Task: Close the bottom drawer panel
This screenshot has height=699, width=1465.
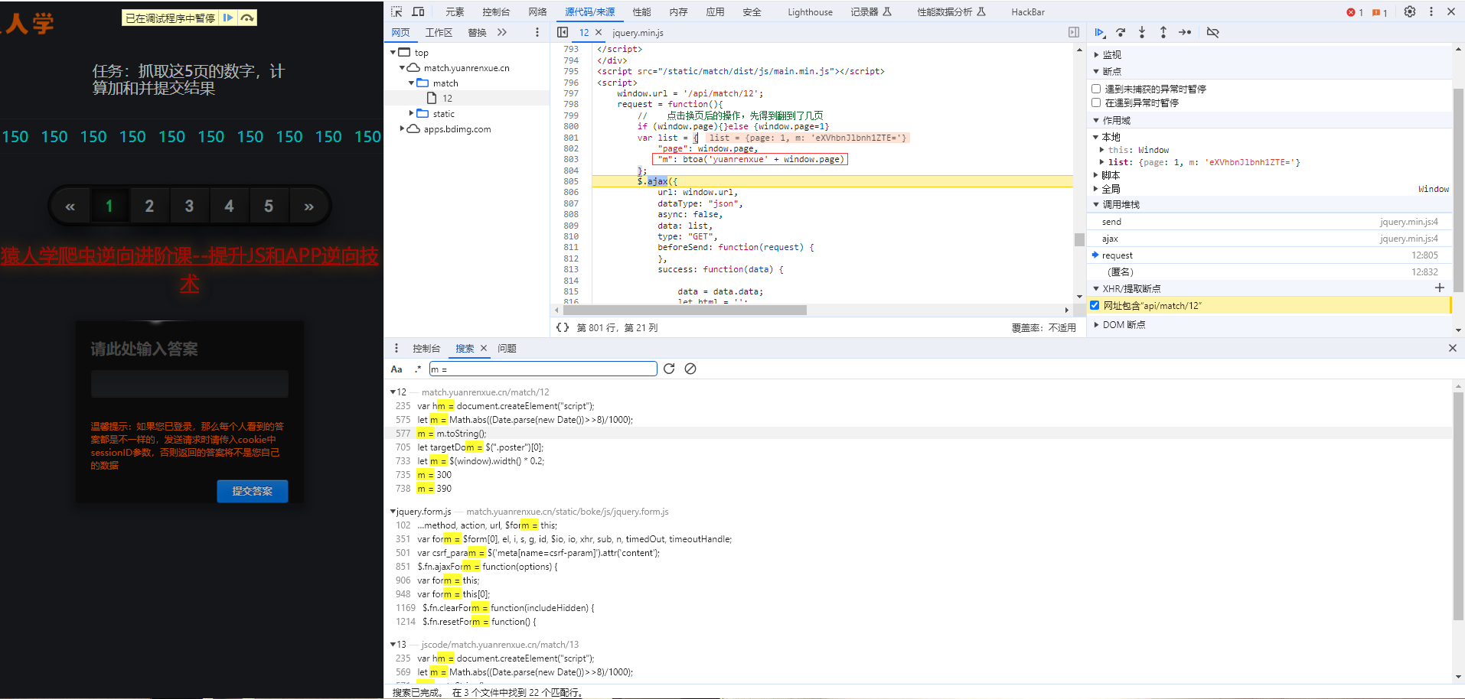Action: (1452, 348)
